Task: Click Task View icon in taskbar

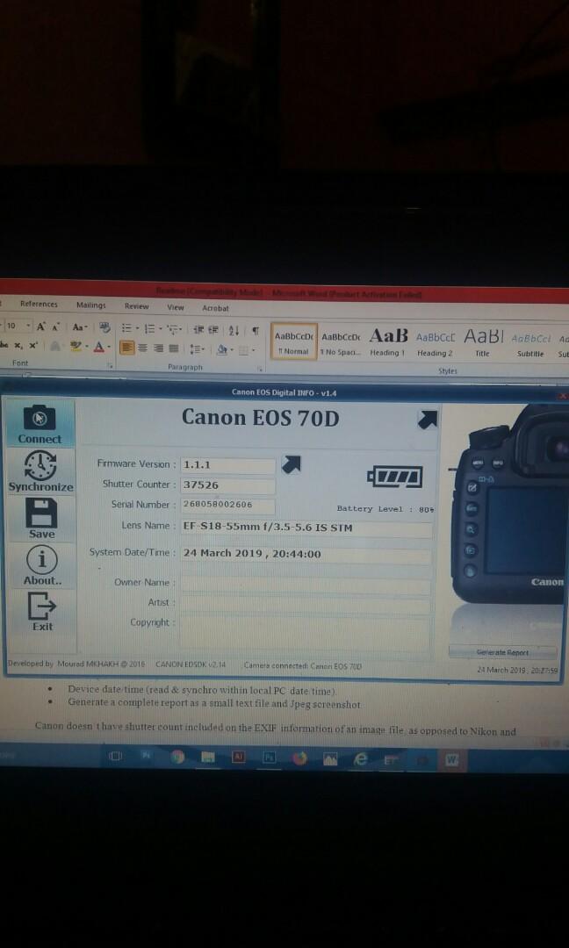Action: click(x=116, y=756)
